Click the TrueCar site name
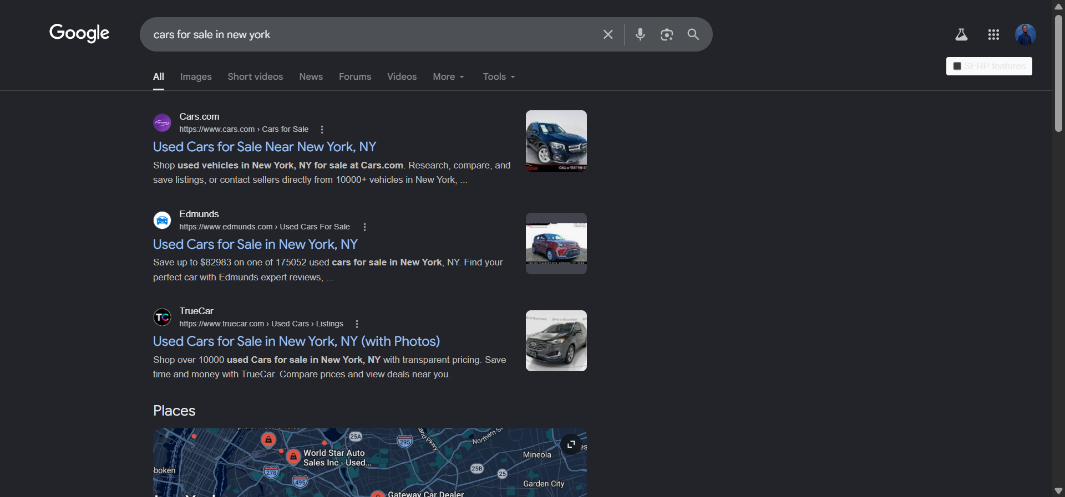Screen dimensions: 1065x497 tap(196, 311)
